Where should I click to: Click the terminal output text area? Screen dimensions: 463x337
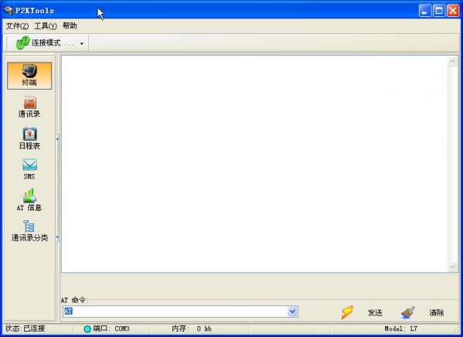click(254, 164)
